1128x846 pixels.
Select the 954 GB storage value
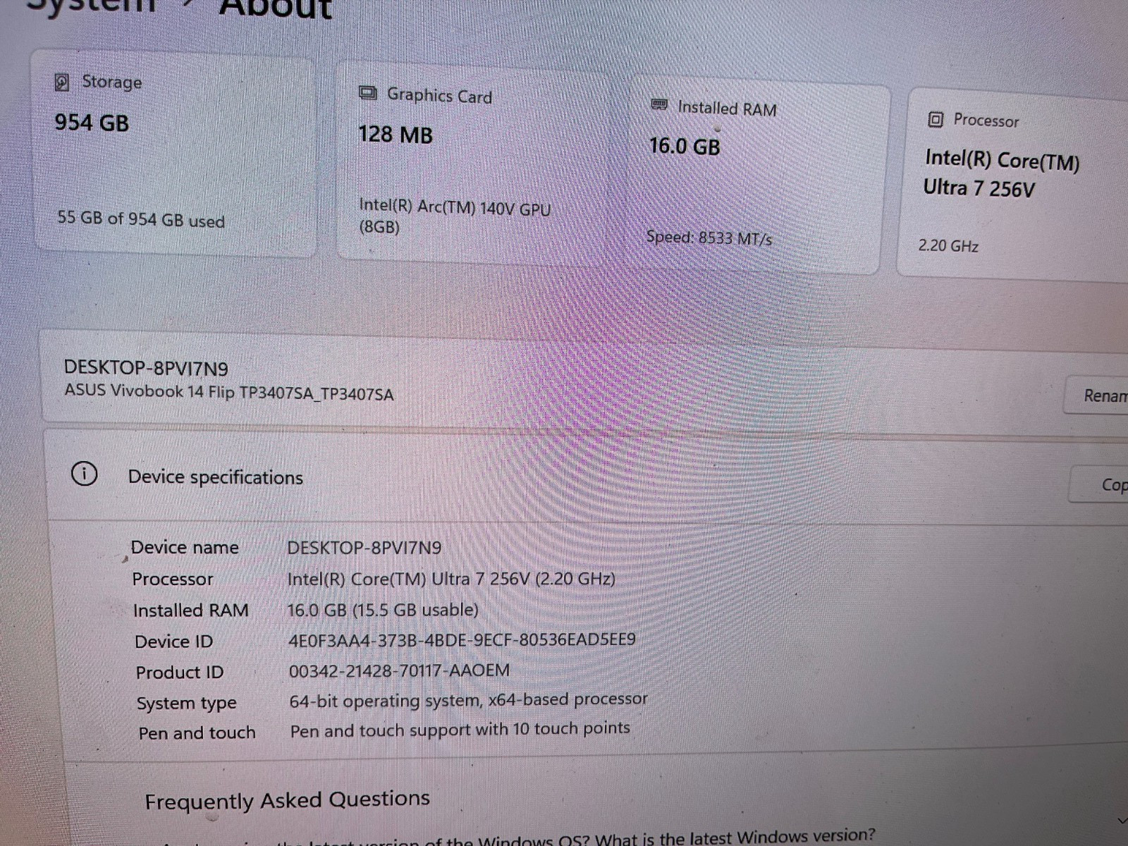coord(92,123)
